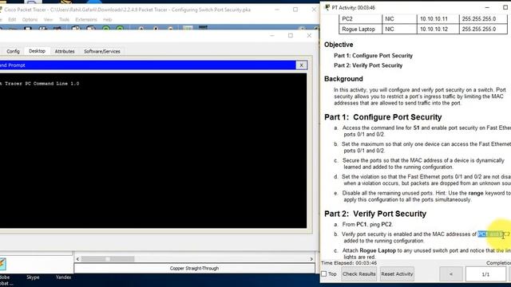Click 'Part 2: Verify Port Security' objective line
The height and width of the screenshot is (287, 511).
click(x=368, y=65)
